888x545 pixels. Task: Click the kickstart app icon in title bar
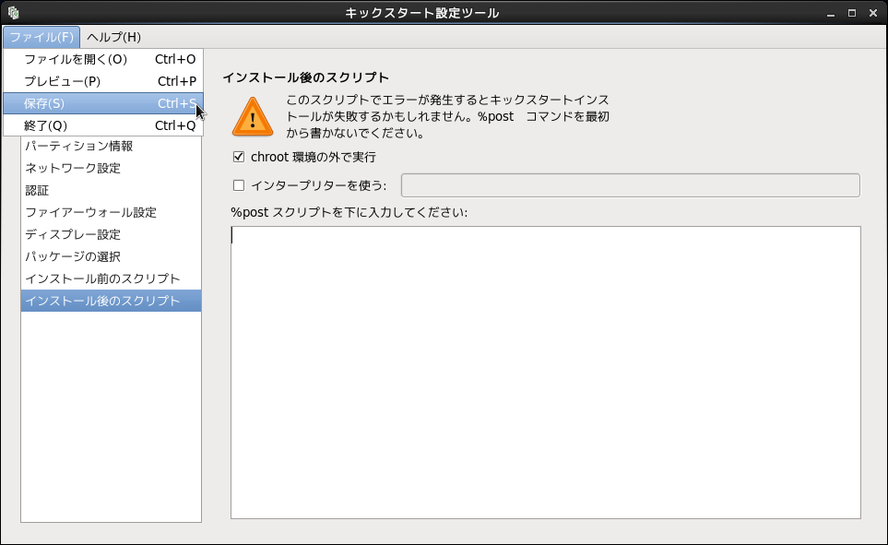click(x=13, y=13)
